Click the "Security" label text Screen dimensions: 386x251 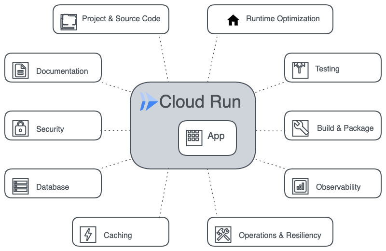(50, 129)
